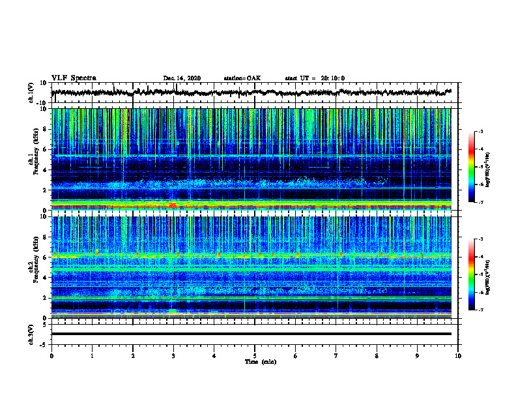Click the ch.2 "Frequency (kHz)" axis label
Image resolution: width=516 pixels, height=399 pixels.
(x=36, y=259)
